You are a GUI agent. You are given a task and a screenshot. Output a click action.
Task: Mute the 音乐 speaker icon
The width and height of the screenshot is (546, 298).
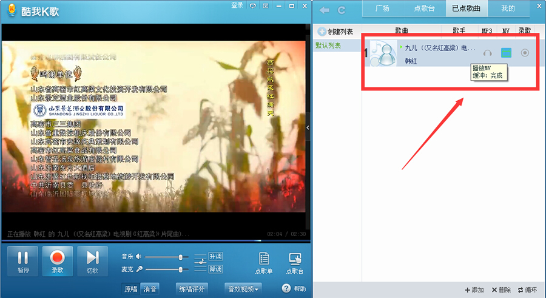pos(139,257)
